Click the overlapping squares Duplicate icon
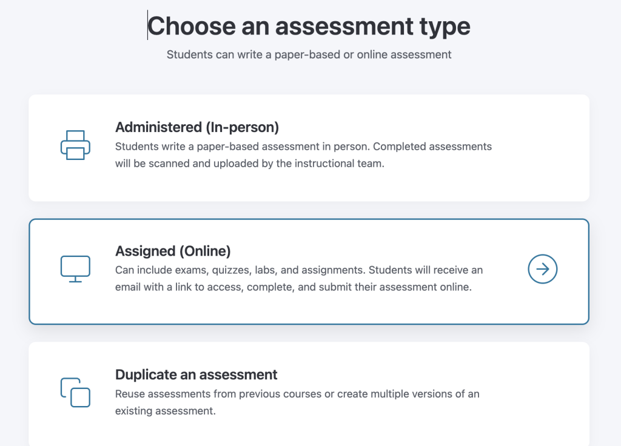 pyautogui.click(x=75, y=392)
